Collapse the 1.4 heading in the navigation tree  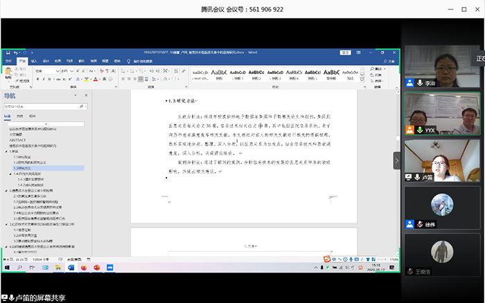click(x=10, y=173)
